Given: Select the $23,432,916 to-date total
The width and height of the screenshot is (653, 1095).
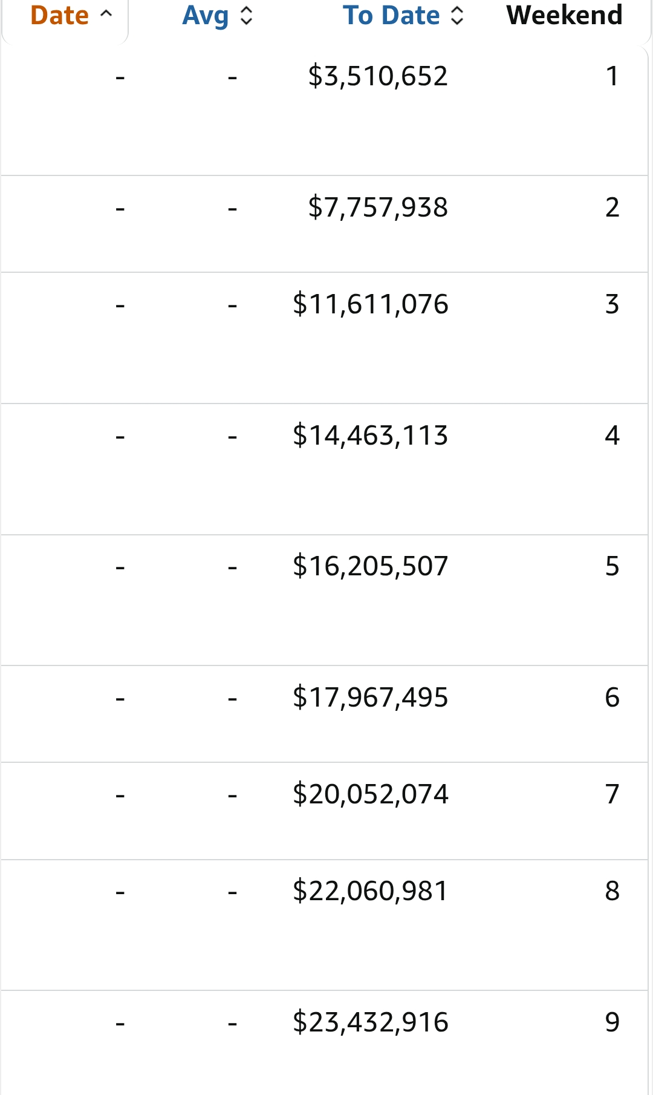Looking at the screenshot, I should click(x=370, y=1022).
